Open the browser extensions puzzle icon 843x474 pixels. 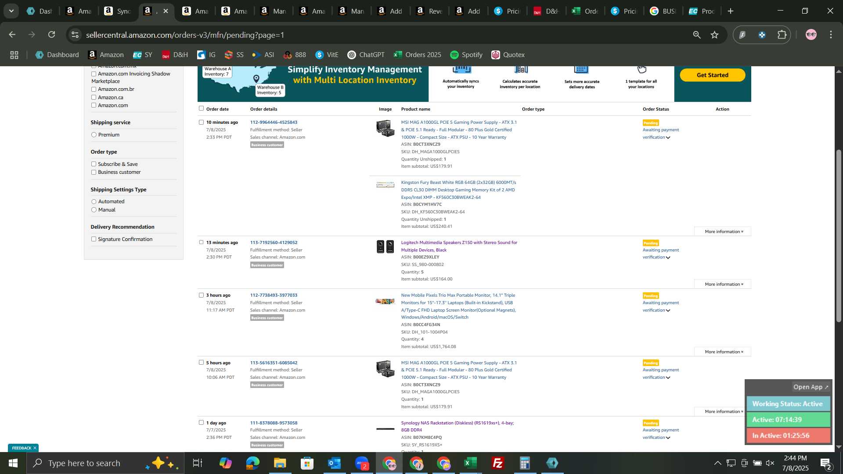[x=782, y=35]
